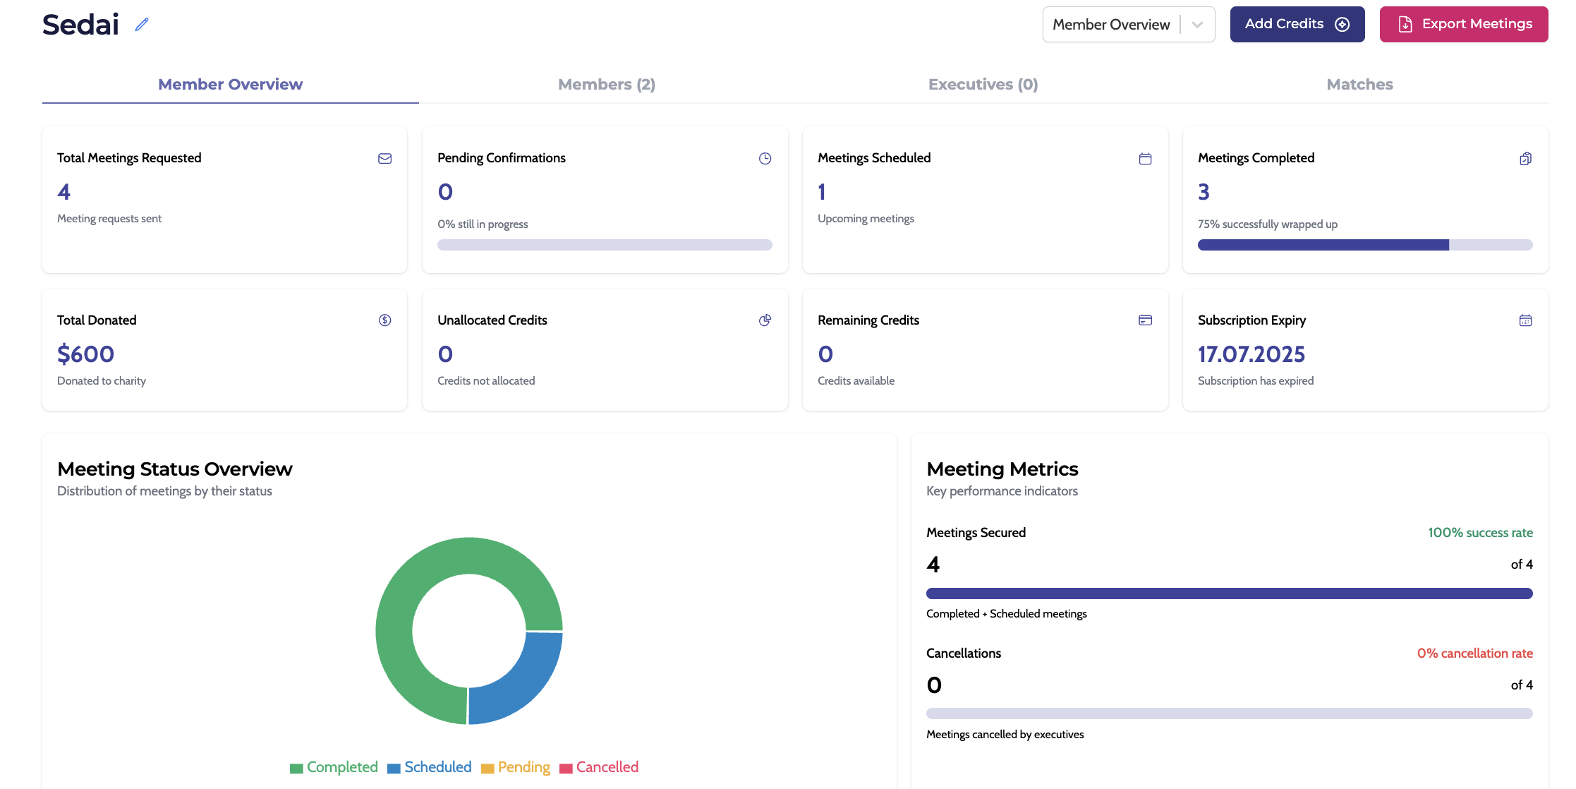Switch to the Members (2) tab
This screenshot has width=1576, height=789.
606,85
